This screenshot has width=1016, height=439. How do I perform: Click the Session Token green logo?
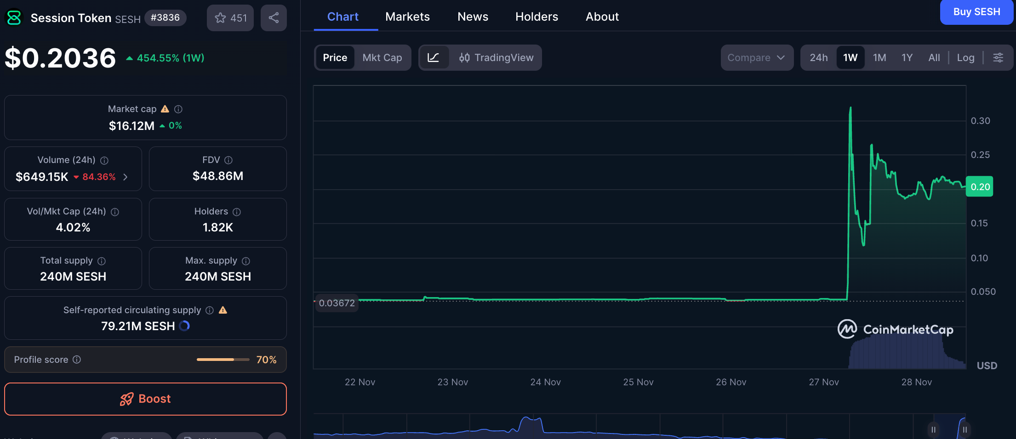(x=13, y=17)
